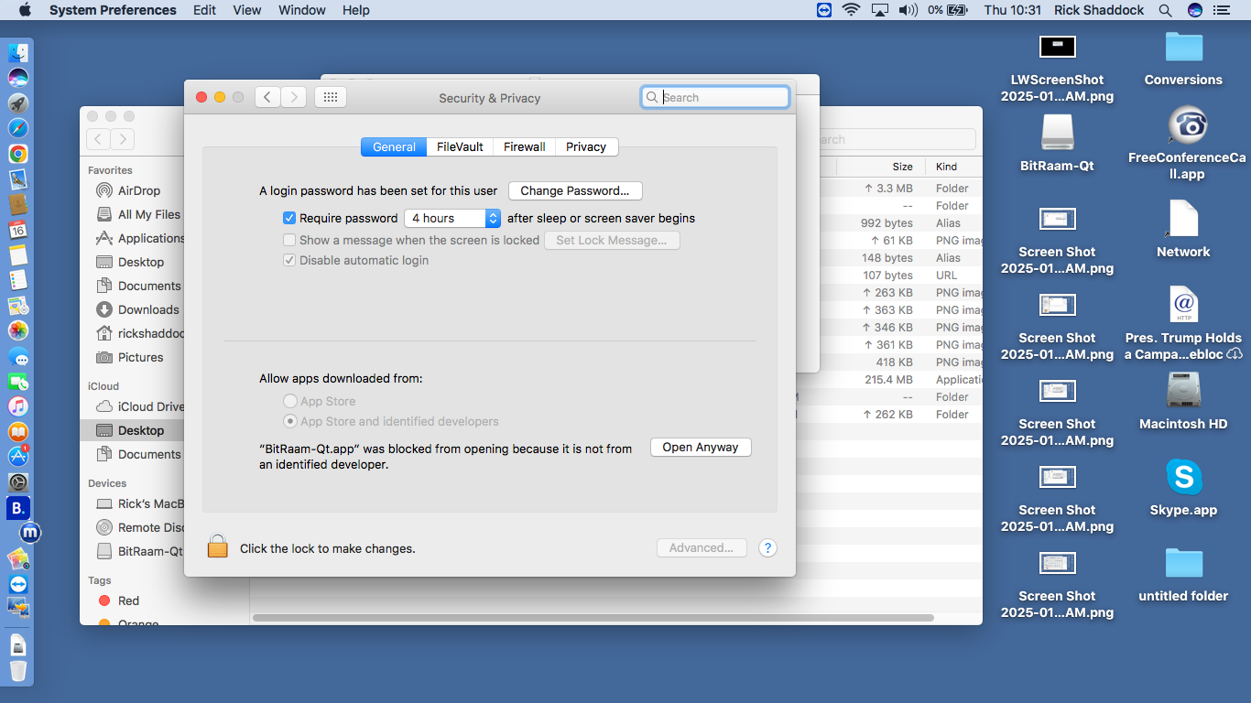The image size is (1251, 703).
Task: Open the View menu
Action: 247,10
